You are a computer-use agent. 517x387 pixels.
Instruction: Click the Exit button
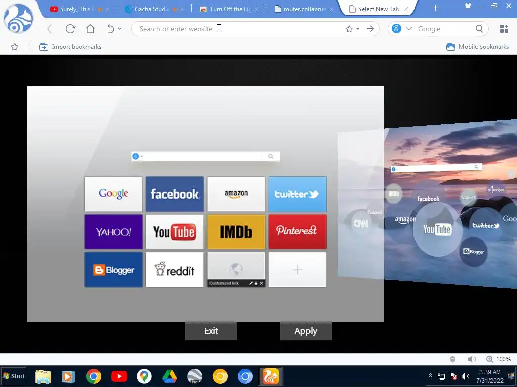click(211, 331)
